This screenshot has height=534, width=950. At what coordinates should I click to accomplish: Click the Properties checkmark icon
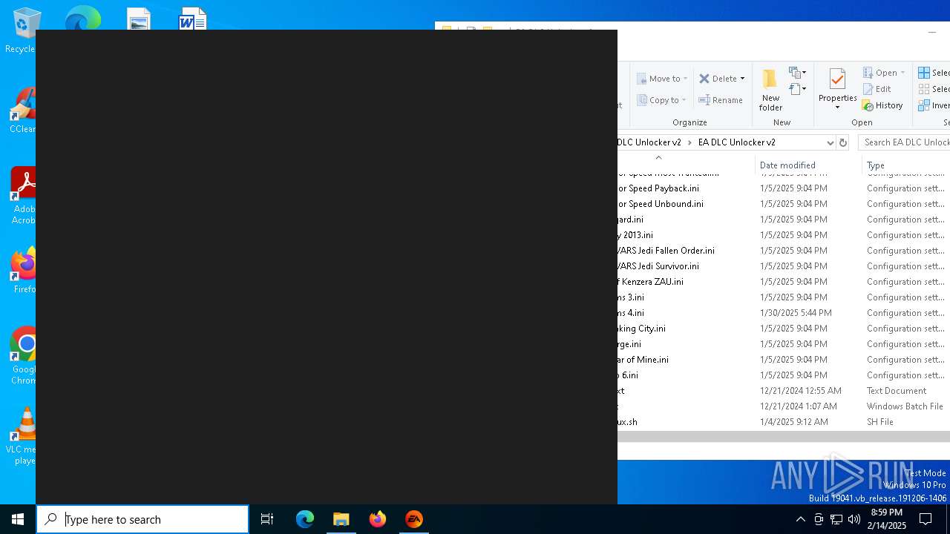point(837,79)
